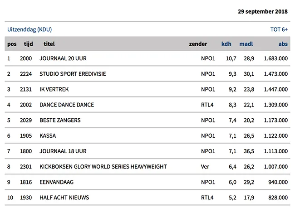Select the HALF ACHT NIEUWS title

tap(64, 198)
